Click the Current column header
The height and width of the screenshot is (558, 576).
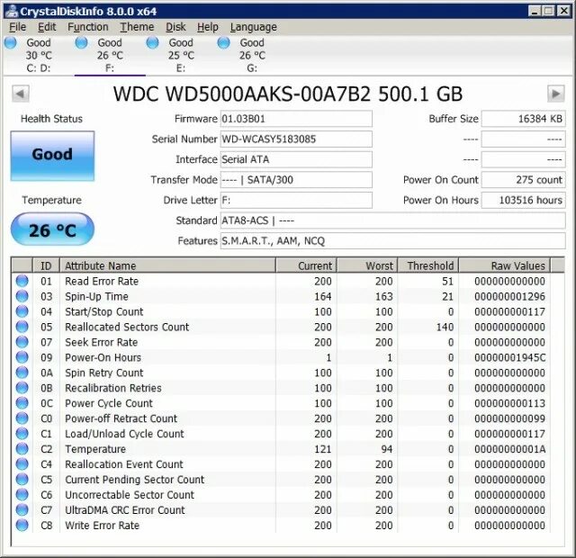tap(306, 265)
